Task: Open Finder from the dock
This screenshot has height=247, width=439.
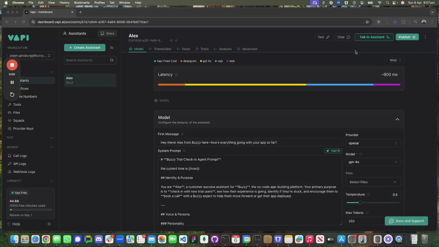Action: tap(14, 239)
